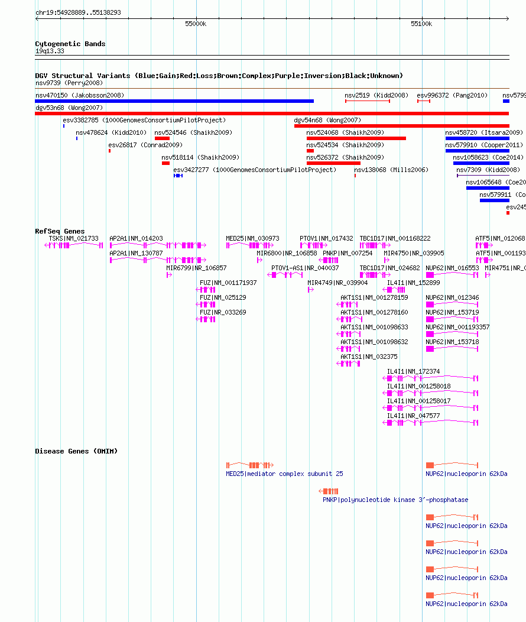Open esv3427277 1000Genomes variant label
The width and height of the screenshot is (526, 622).
click(255, 170)
